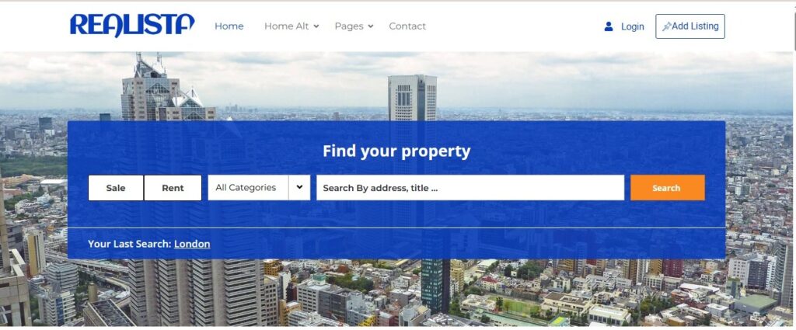Click the Find your property heading
The height and width of the screenshot is (330, 796).
point(396,151)
